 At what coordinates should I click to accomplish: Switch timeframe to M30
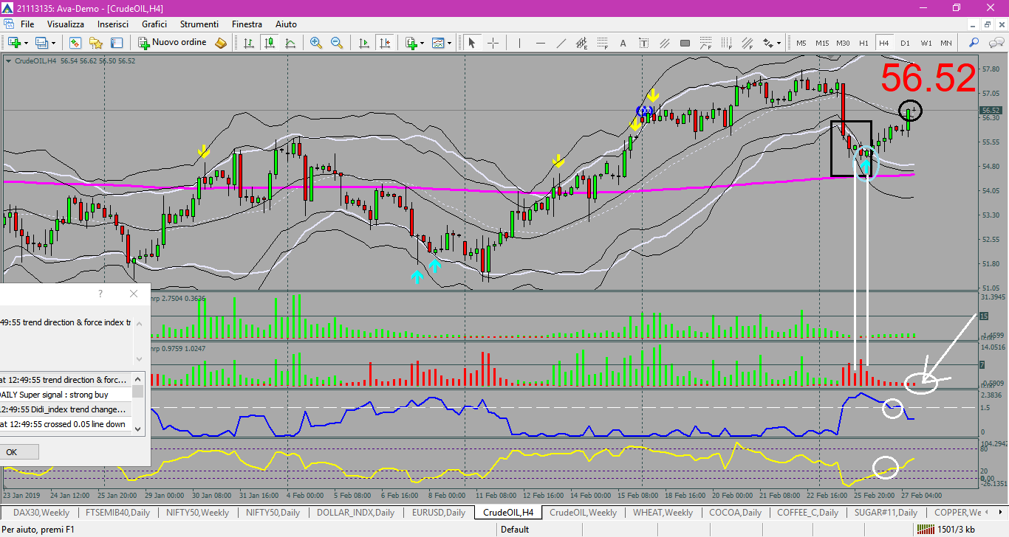(x=843, y=43)
